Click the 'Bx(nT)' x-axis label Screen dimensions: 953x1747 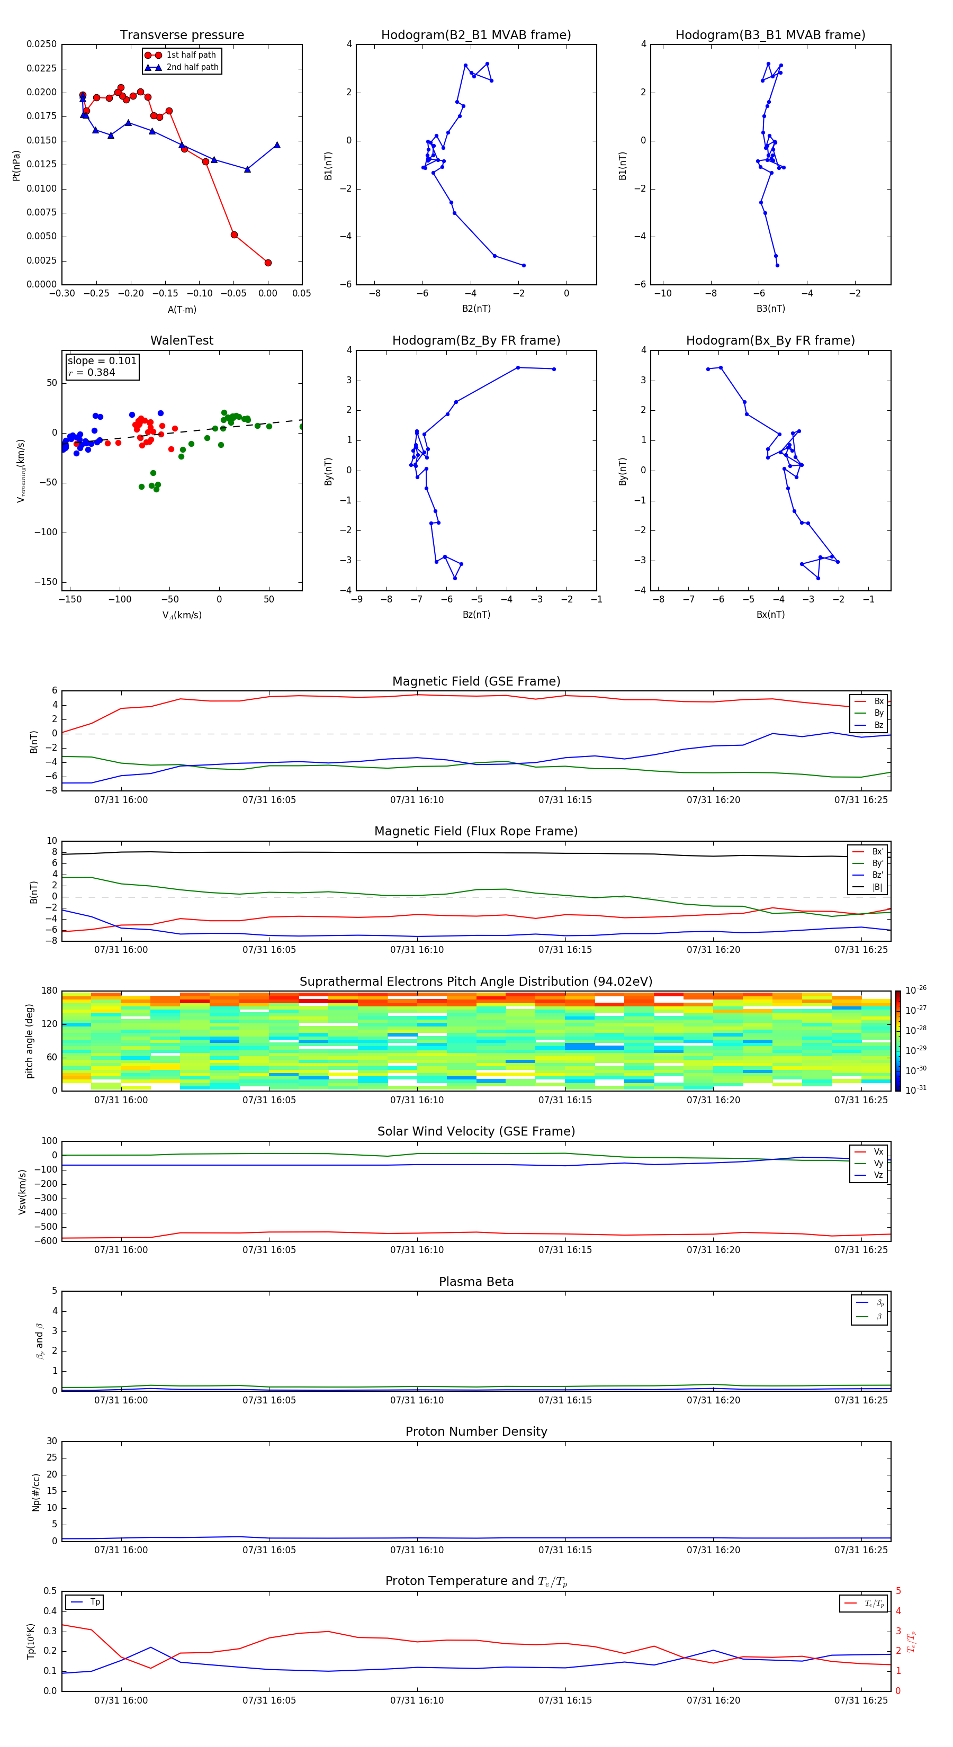[770, 615]
